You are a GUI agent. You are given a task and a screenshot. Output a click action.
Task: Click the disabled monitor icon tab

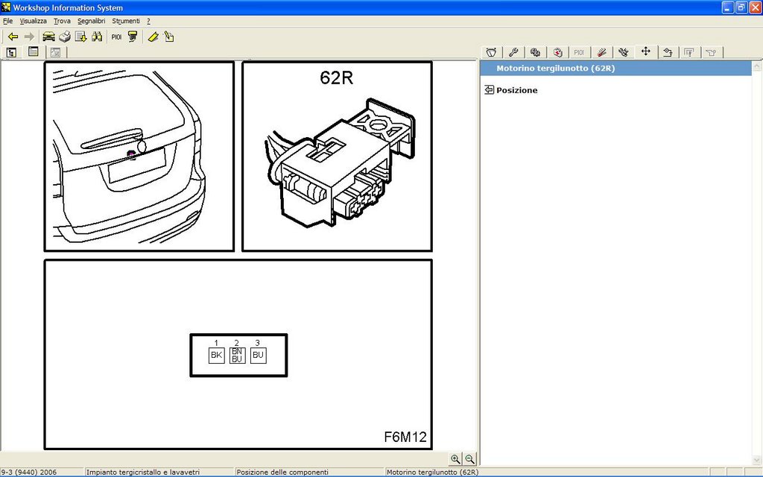(x=689, y=52)
